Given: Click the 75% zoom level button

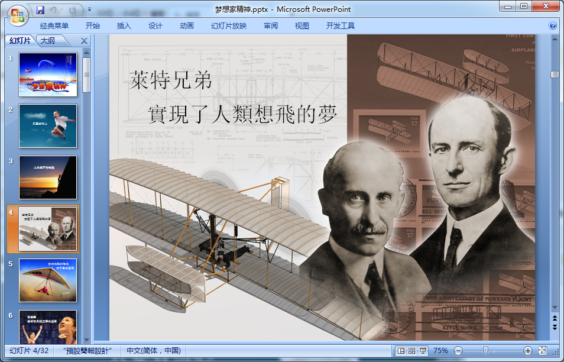Looking at the screenshot, I should pos(440,351).
